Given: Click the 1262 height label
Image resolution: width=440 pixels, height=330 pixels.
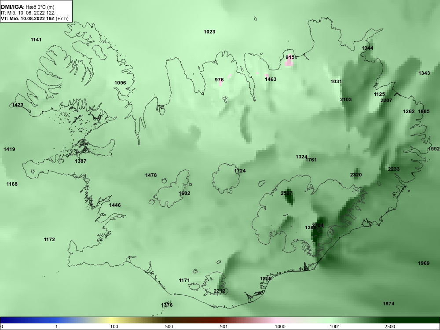Looking at the screenshot, I should (409, 112).
